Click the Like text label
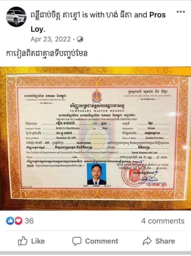191x256 pixels. (x=38, y=241)
